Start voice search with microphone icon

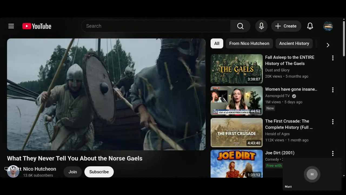pyautogui.click(x=261, y=26)
